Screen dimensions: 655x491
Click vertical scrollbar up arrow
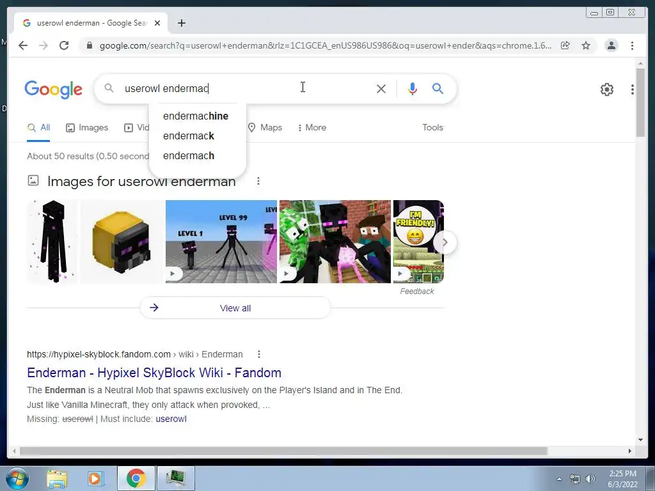[640, 63]
